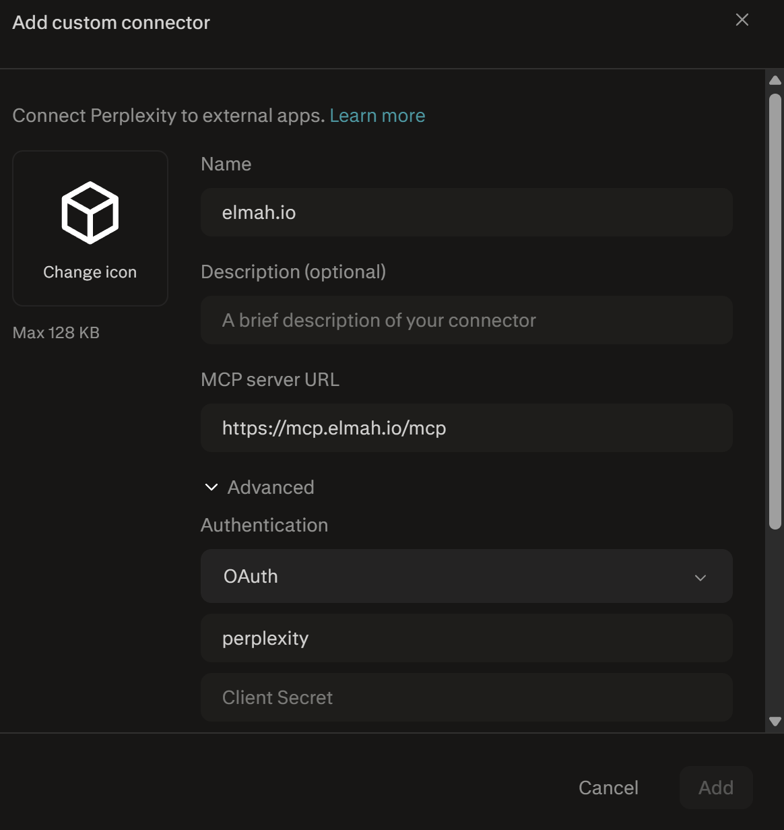Screen dimensions: 784x830
Task: Click Cancel to dismiss the dialog
Action: (608, 788)
